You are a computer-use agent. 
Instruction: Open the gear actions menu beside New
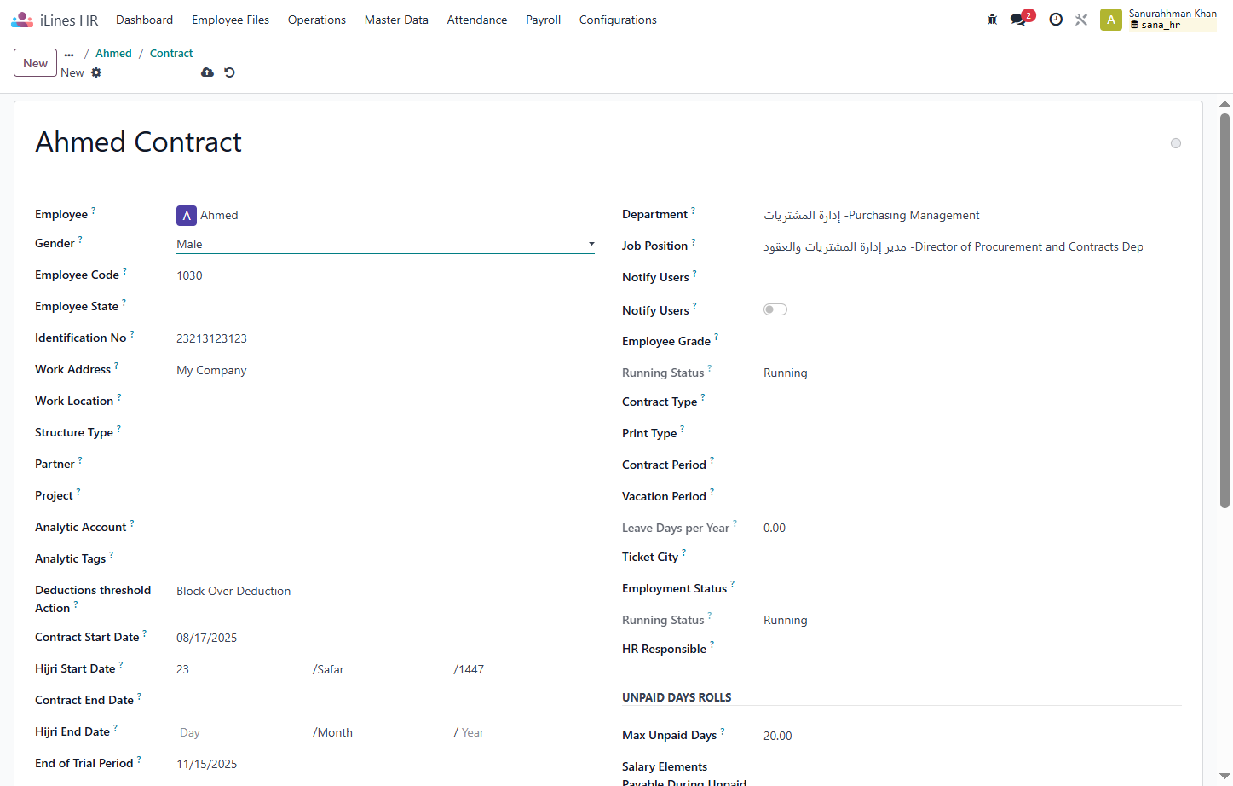click(96, 72)
